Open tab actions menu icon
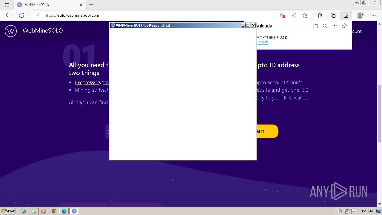The image size is (382, 215). point(7,5)
